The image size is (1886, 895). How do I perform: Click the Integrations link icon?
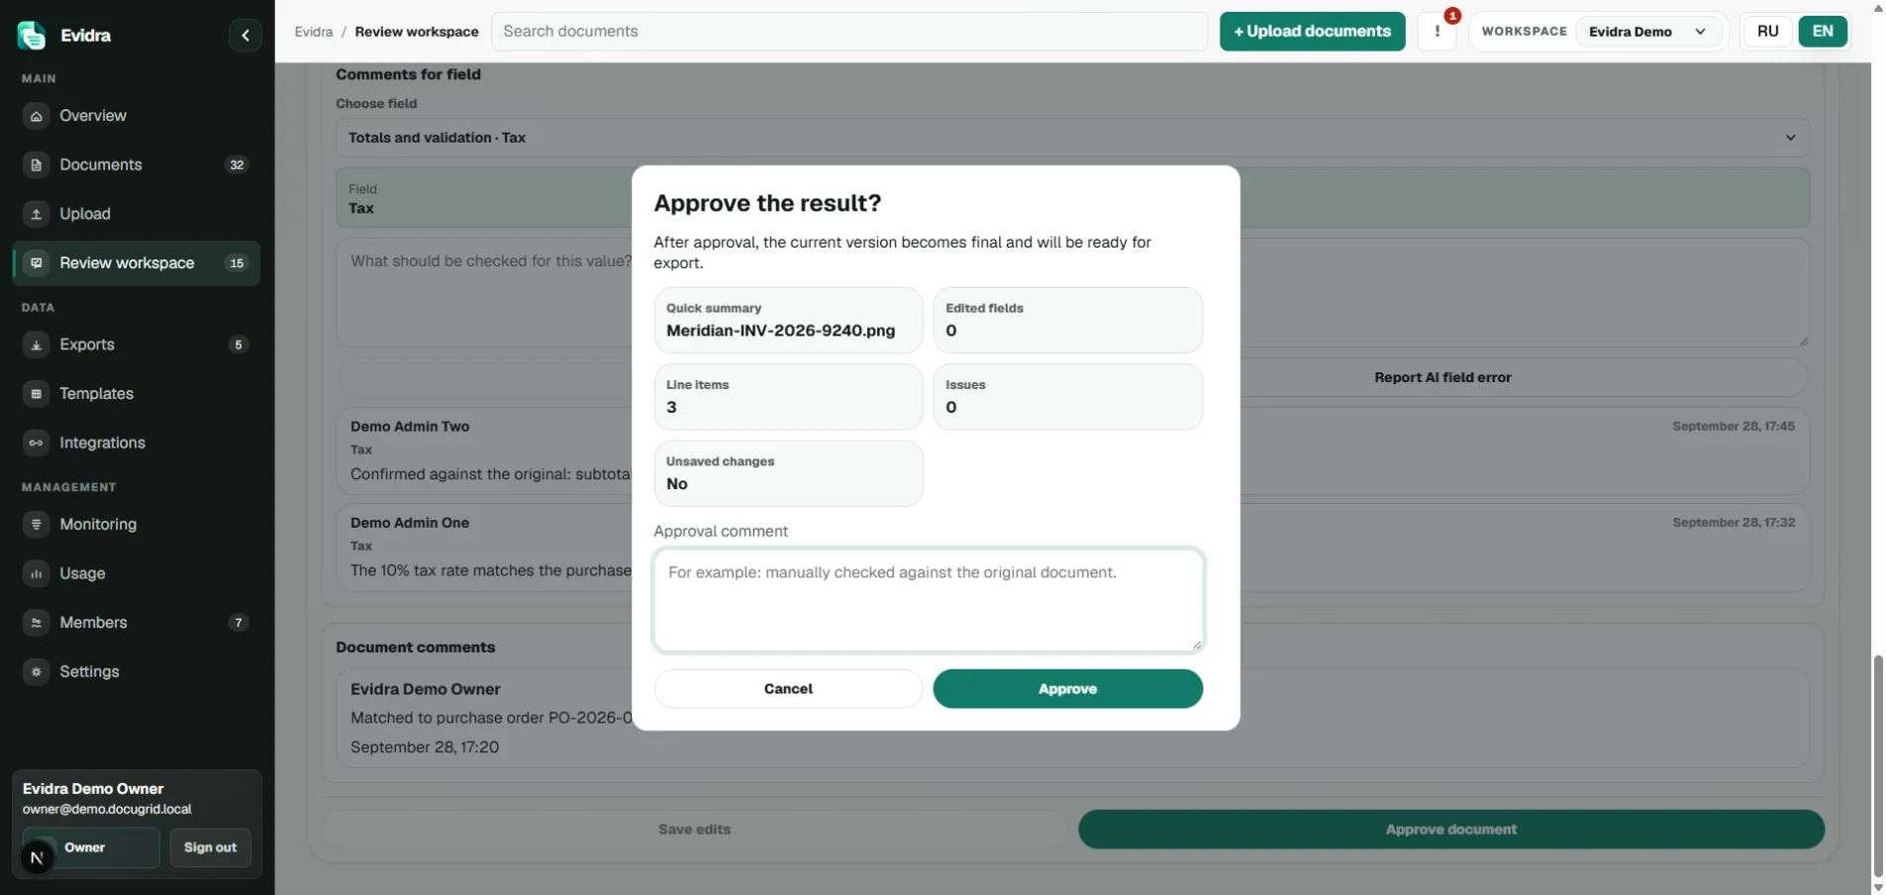click(37, 443)
